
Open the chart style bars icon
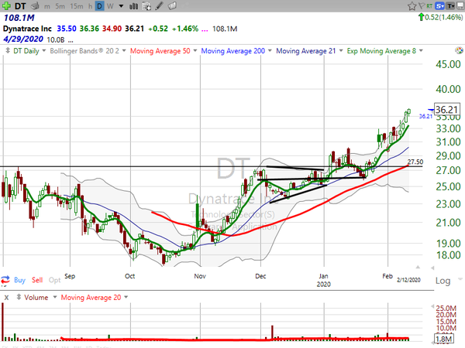coord(133,6)
